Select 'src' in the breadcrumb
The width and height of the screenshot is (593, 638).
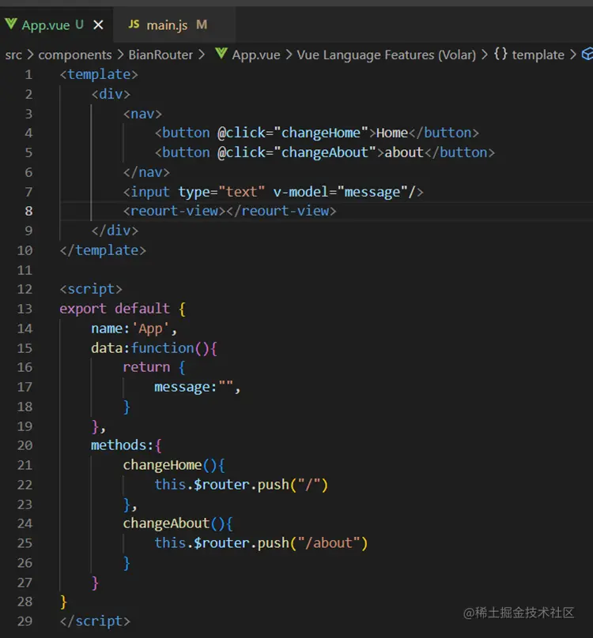tap(13, 55)
